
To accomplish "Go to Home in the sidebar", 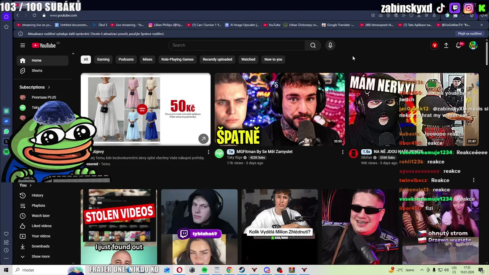I will [42, 60].
